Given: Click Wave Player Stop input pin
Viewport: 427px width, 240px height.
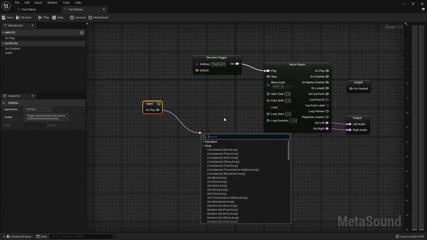Looking at the screenshot, I should pos(268,77).
